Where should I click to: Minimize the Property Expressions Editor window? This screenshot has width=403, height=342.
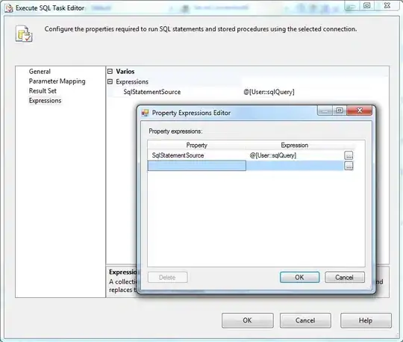(x=325, y=111)
